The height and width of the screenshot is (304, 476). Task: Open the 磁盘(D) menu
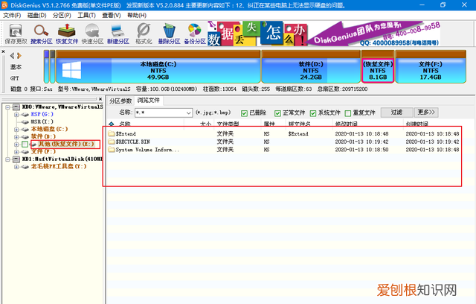tap(36, 15)
